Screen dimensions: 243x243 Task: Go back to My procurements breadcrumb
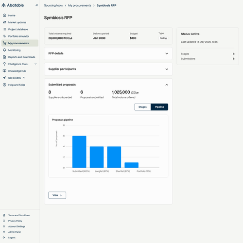tap(80, 5)
